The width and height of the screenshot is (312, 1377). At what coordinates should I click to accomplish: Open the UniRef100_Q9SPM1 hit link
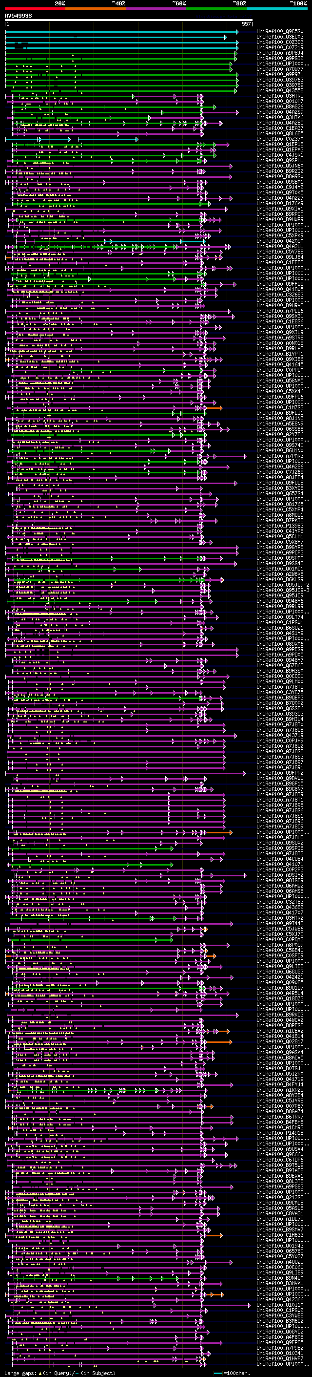pyautogui.click(x=280, y=160)
